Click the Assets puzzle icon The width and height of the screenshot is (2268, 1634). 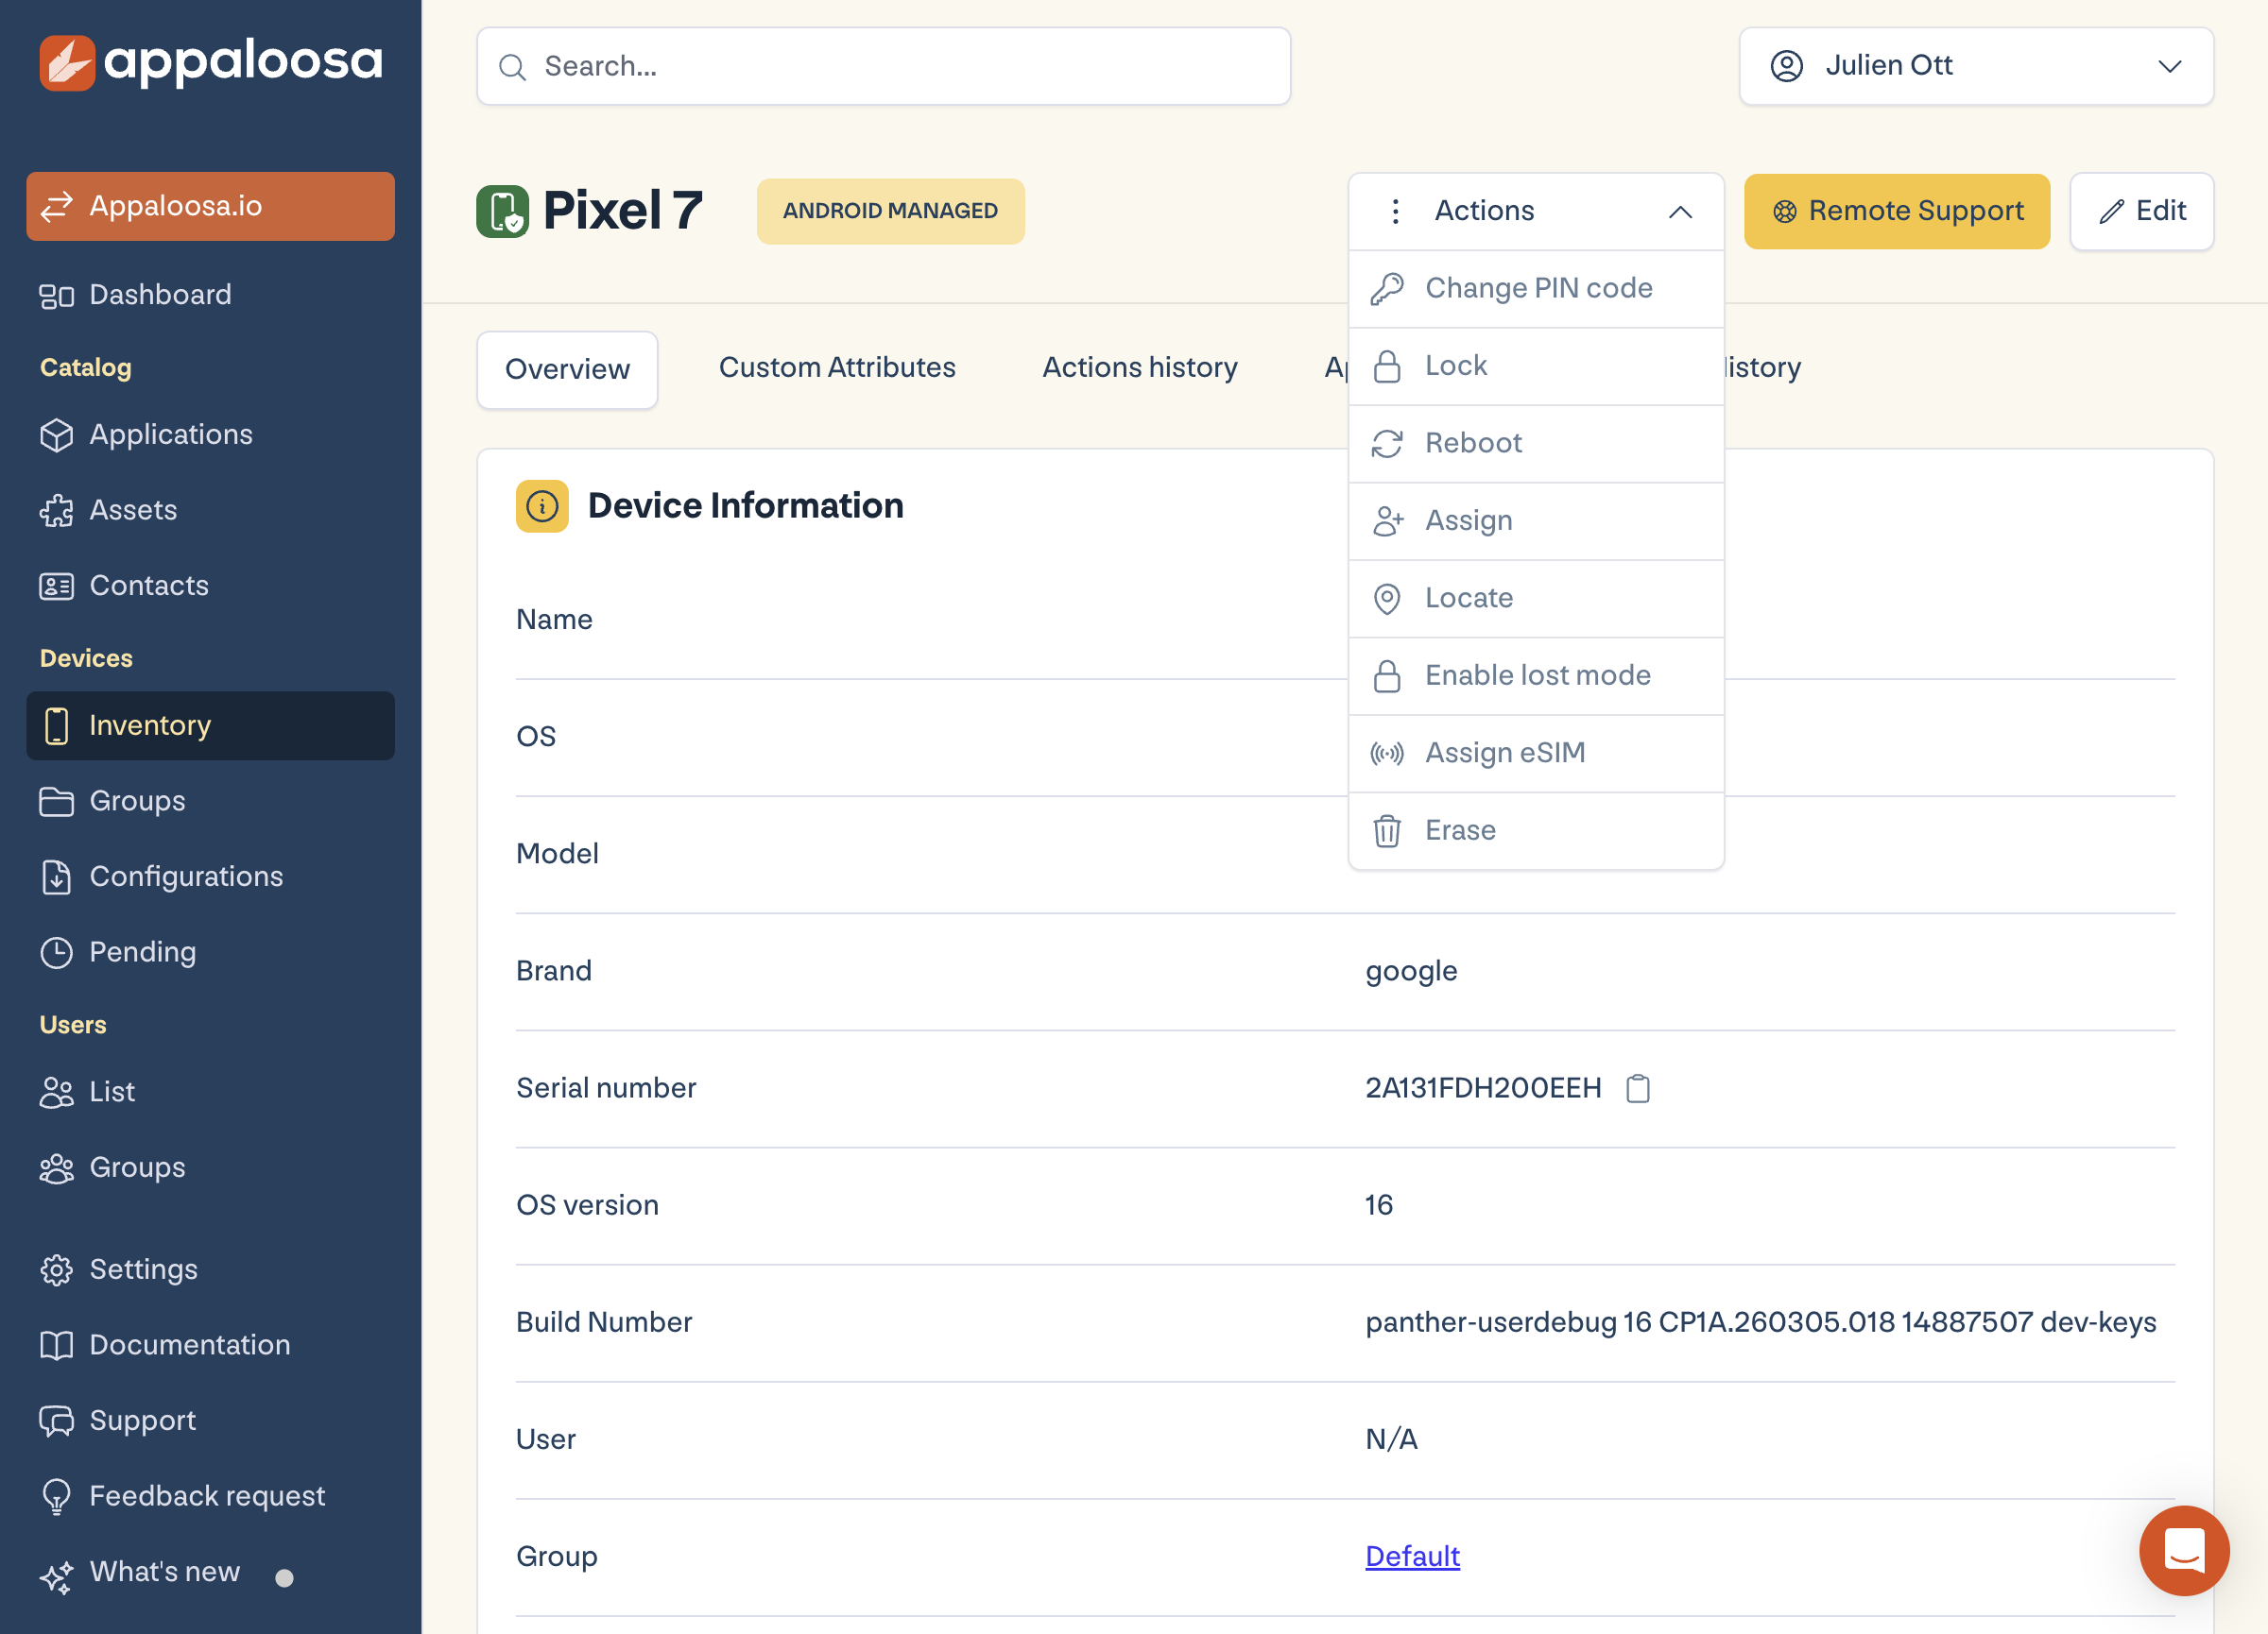coord(56,511)
